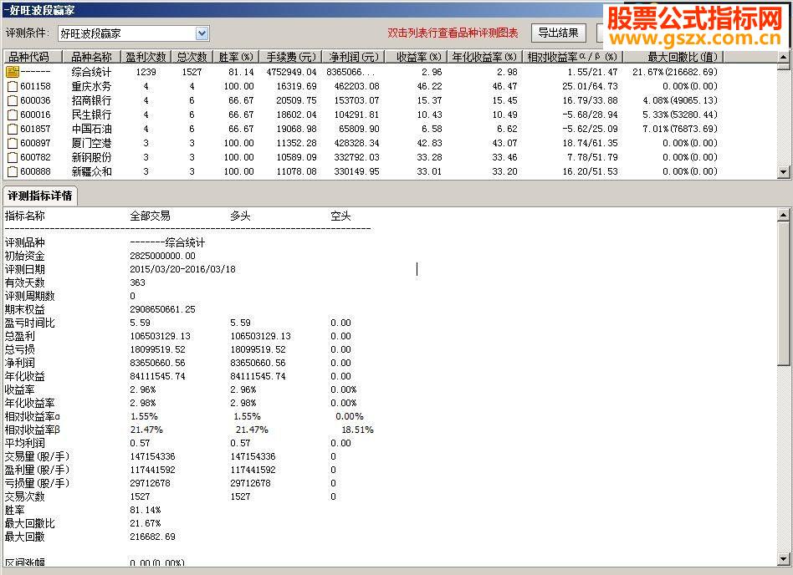
Task: Click down arrow of details panel scrollbar
Action: 784,559
